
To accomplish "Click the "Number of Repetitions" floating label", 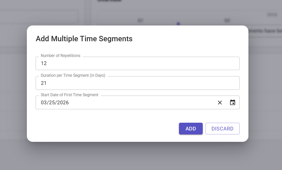I will pos(60,56).
